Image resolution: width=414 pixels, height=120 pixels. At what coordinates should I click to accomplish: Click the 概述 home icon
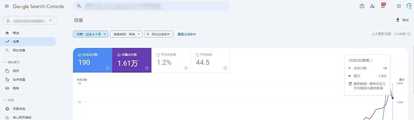pos(7,33)
